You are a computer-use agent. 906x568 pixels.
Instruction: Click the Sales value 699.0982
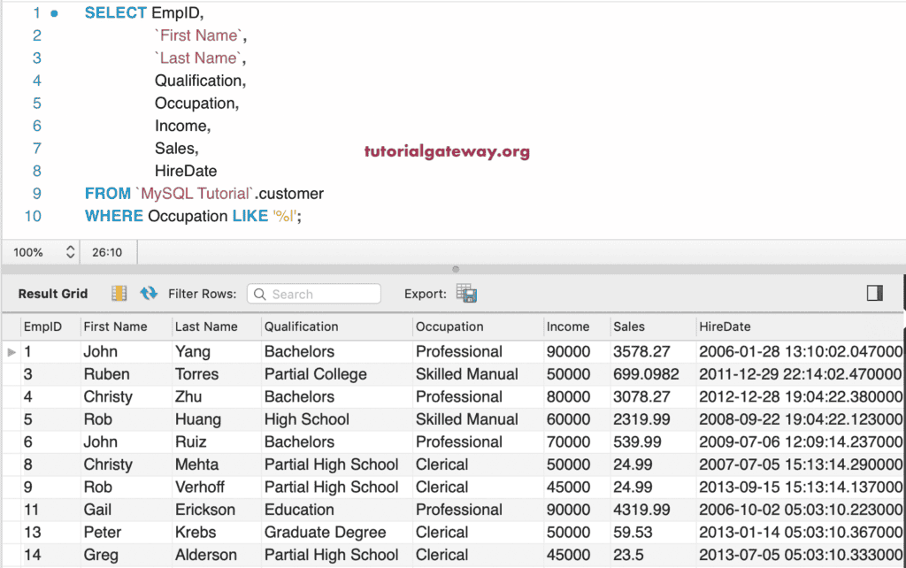[x=646, y=374]
